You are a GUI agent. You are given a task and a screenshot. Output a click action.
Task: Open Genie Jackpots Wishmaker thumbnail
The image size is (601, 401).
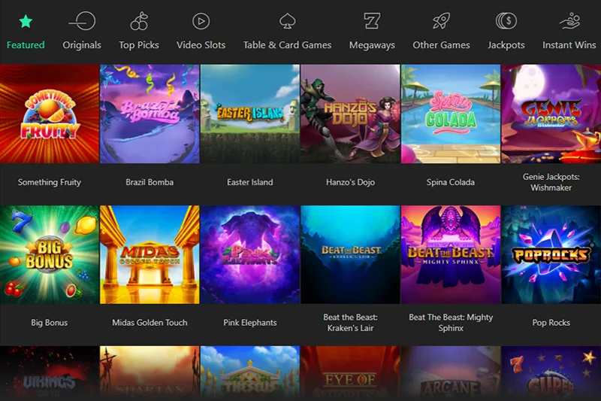point(551,114)
